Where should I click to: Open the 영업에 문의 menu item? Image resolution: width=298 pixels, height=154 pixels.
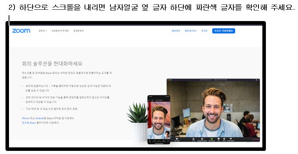[78, 31]
